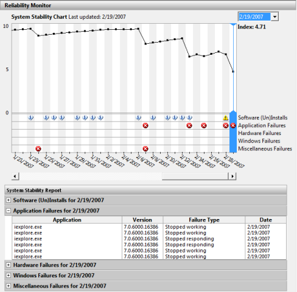This screenshot has width=297, height=292.
Task: Click the miscellaneous failure error icon on 2/7/2007
Action: [x=145, y=149]
